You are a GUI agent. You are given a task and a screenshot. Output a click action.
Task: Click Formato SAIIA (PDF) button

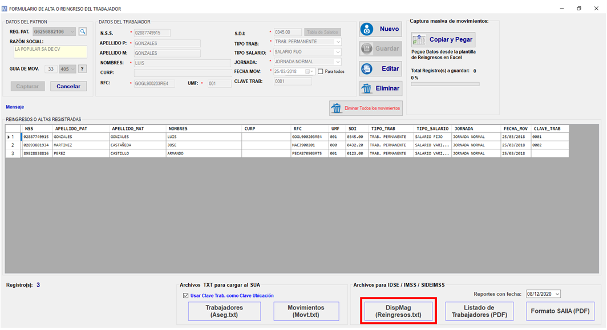point(560,311)
